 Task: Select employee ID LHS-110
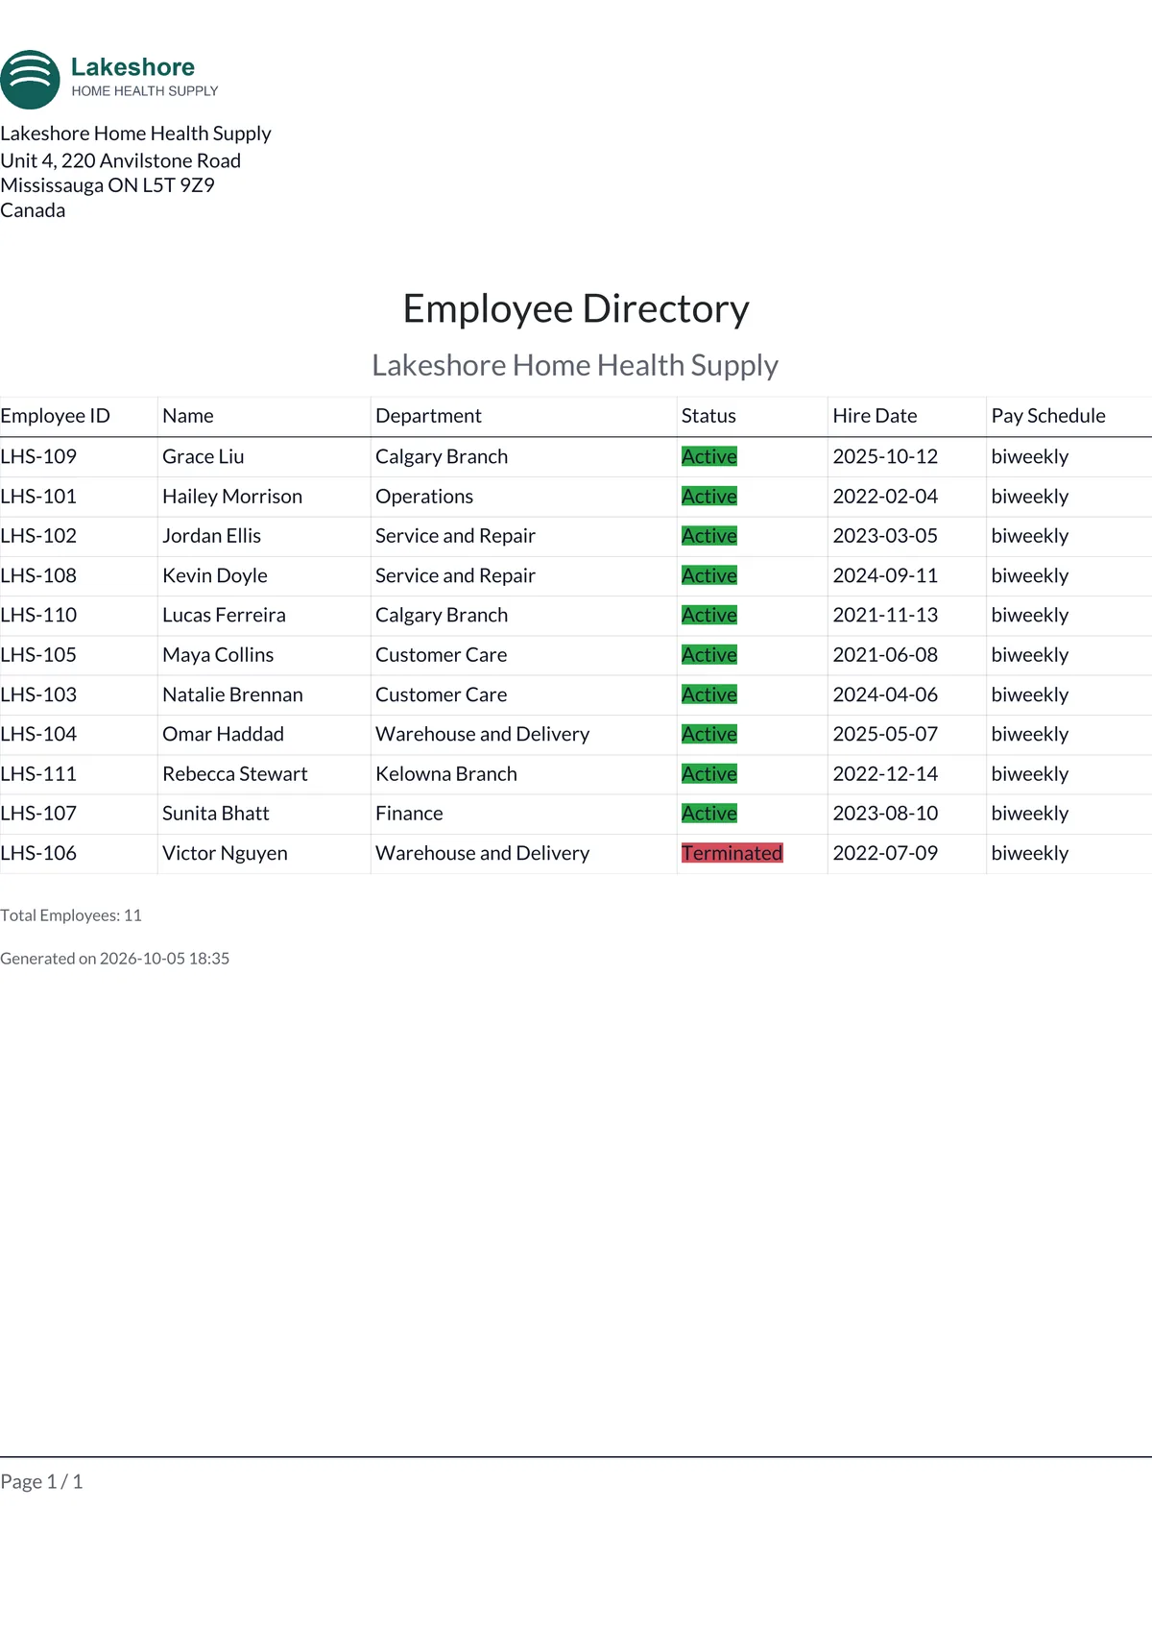(38, 615)
